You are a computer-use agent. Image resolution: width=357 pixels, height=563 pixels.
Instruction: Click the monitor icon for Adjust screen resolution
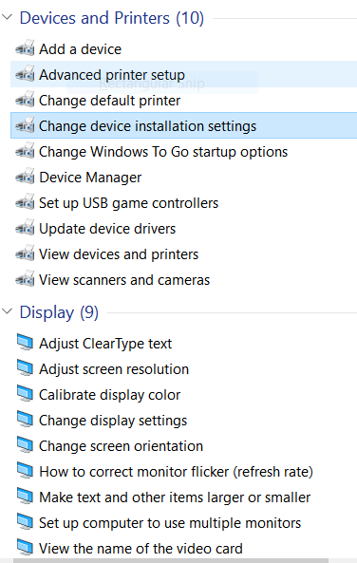pyautogui.click(x=25, y=368)
